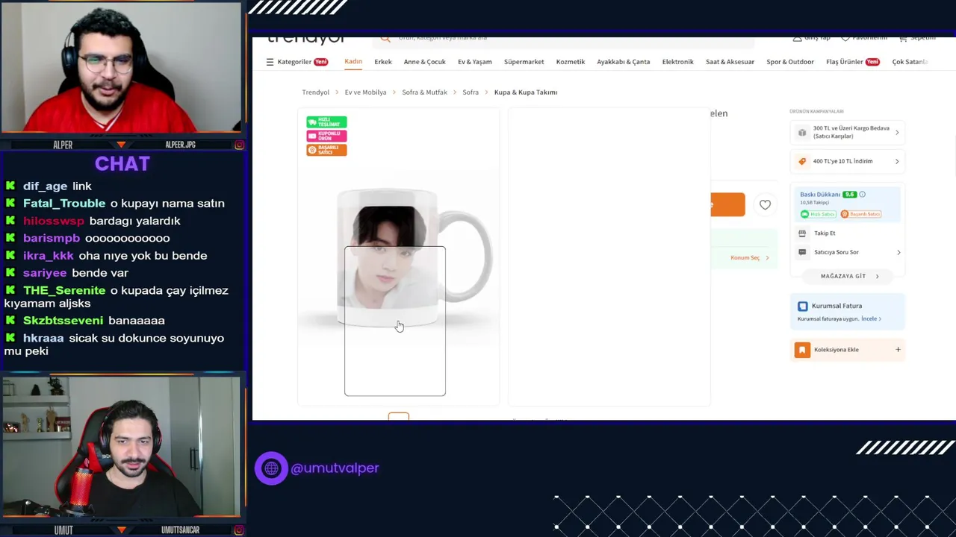Open the Konum Seç location chooser
The width and height of the screenshot is (956, 537).
(x=750, y=258)
